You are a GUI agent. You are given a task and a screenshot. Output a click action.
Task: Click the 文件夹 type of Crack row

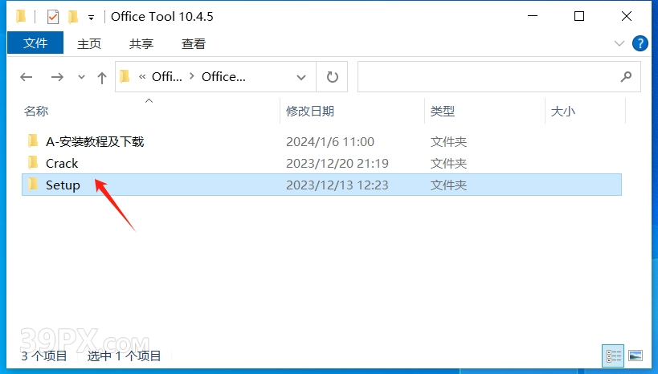[448, 163]
